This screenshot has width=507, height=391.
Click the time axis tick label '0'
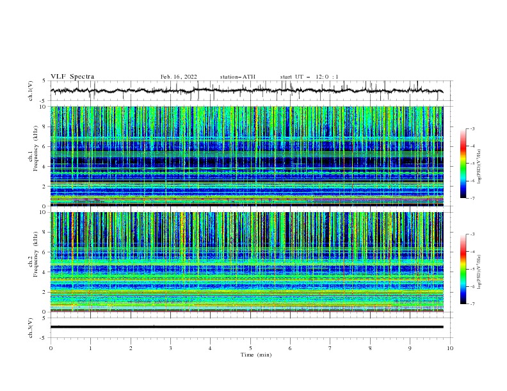click(51, 348)
